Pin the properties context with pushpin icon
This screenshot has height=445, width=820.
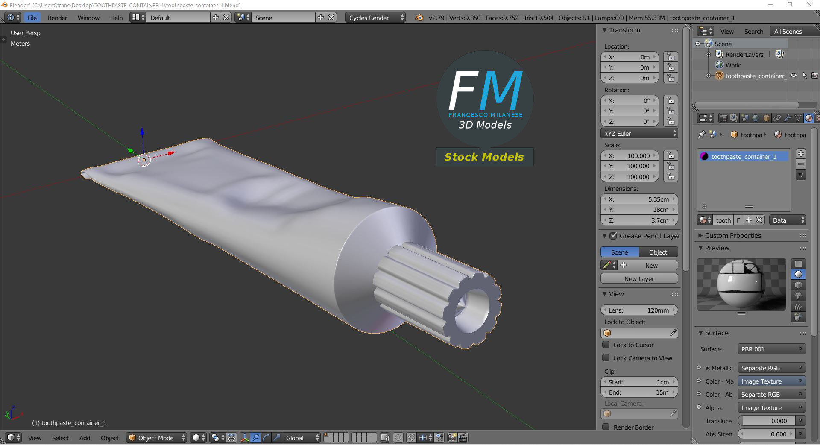tap(702, 135)
